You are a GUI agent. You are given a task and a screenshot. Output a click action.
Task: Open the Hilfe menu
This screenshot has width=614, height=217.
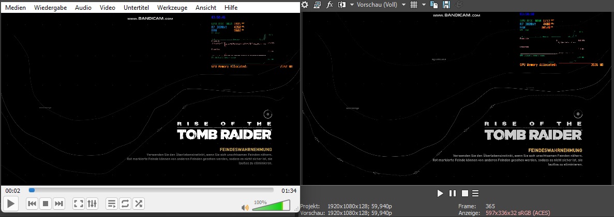pos(231,7)
